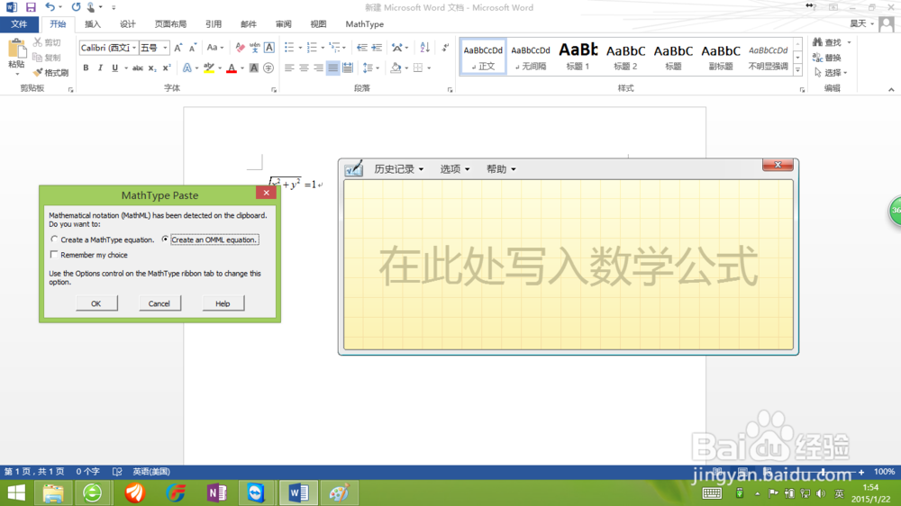901x506 pixels.
Task: Click the 英语(美国) language indicator
Action: pos(151,472)
